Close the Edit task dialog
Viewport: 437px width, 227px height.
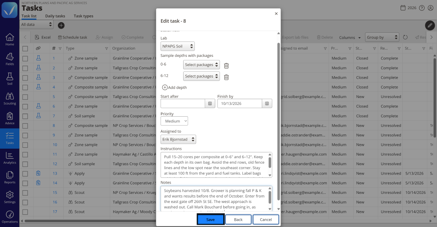pyautogui.click(x=276, y=13)
